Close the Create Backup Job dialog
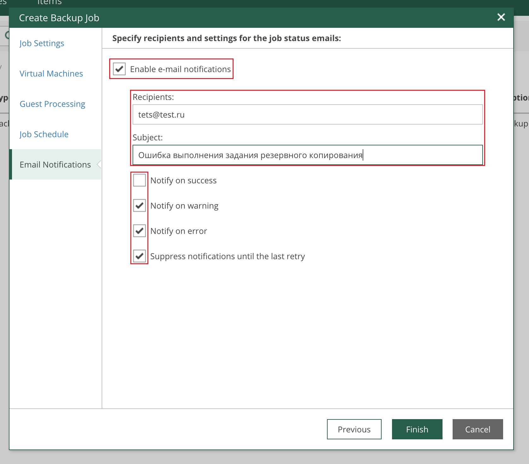The height and width of the screenshot is (464, 529). tap(501, 17)
